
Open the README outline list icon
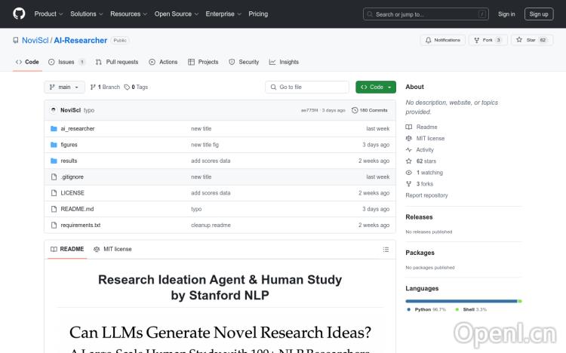click(x=386, y=249)
